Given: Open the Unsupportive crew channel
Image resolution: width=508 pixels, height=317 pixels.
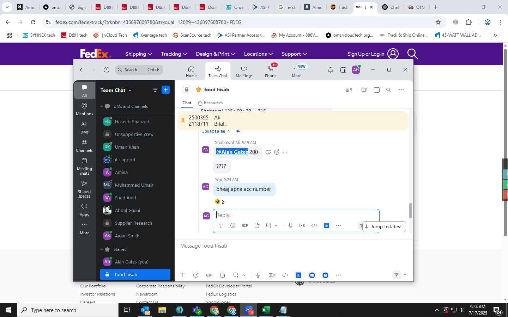Looking at the screenshot, I should (x=135, y=134).
